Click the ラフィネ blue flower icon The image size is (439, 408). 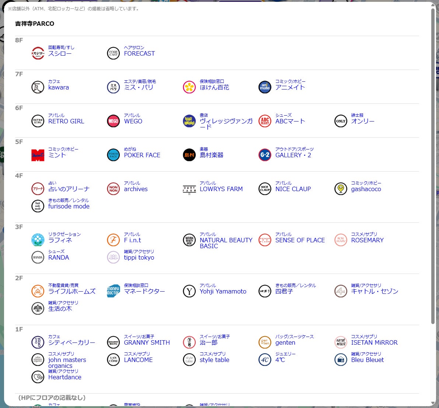(x=38, y=240)
